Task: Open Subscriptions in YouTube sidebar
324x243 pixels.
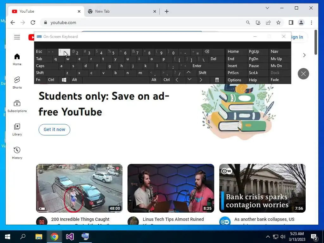Action: pyautogui.click(x=17, y=106)
